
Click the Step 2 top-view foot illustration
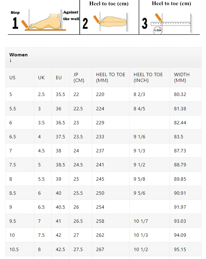[x=113, y=21]
